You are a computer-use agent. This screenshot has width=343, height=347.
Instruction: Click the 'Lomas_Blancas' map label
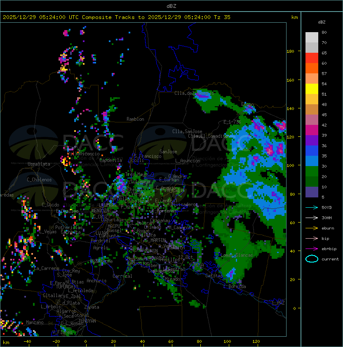(x=237, y=255)
